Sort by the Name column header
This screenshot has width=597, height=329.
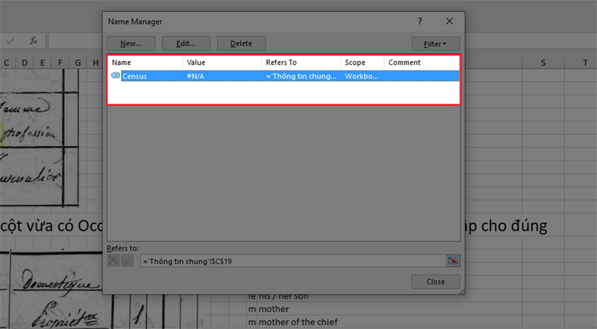click(145, 63)
